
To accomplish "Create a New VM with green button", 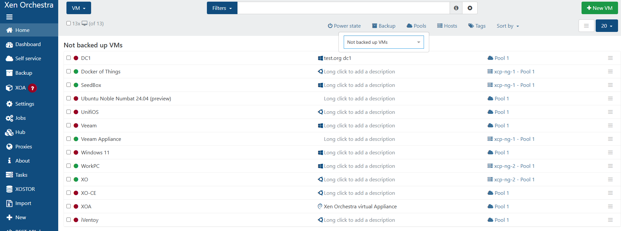I will (600, 8).
